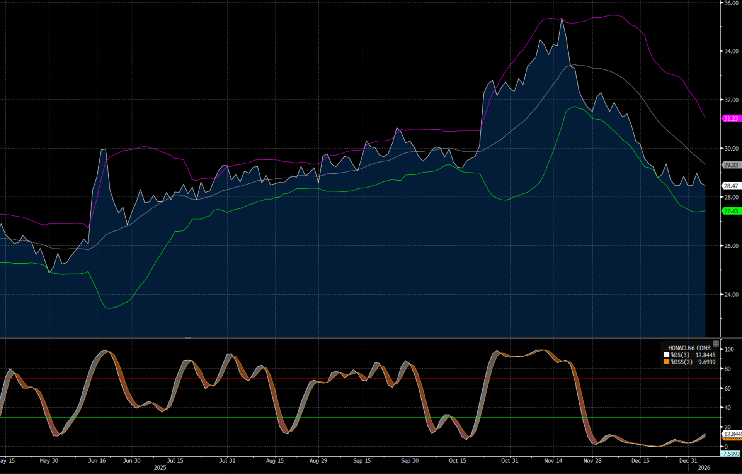Viewport: 742px width, 474px height.
Task: Collapse the HON6CLN6 COMB legend box
Action: (716, 344)
